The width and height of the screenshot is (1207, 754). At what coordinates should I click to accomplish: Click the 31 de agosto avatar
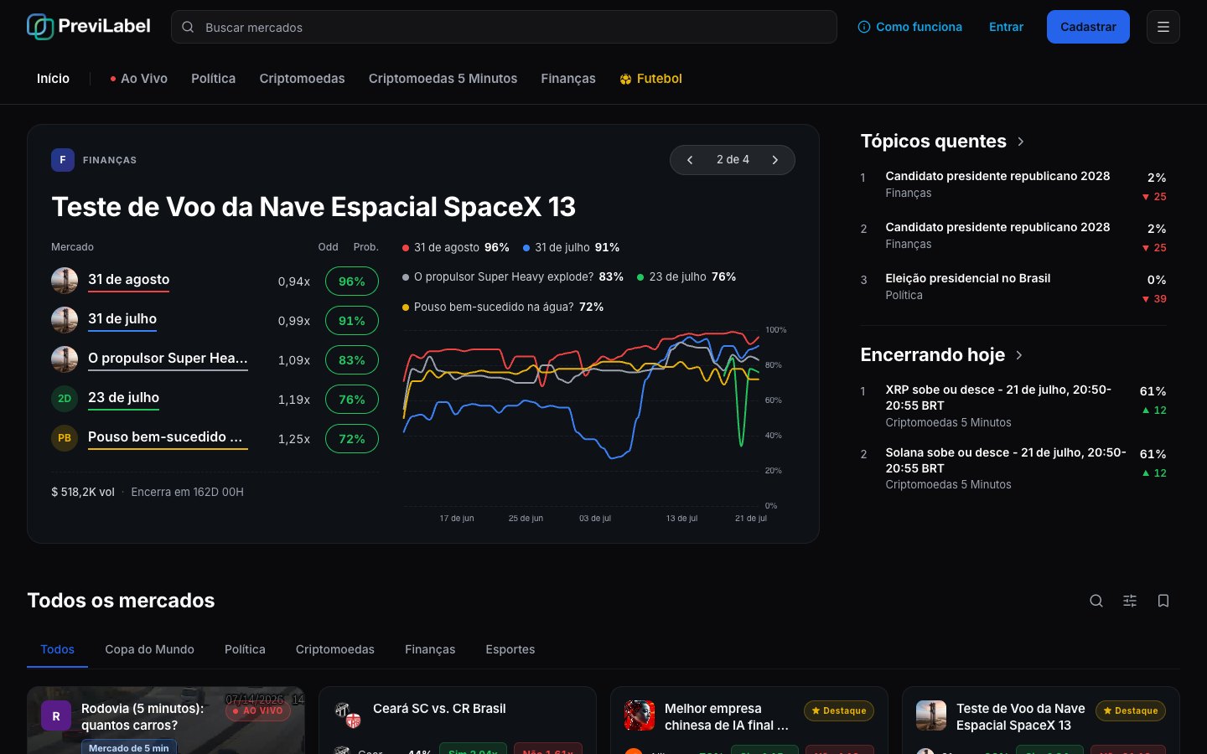65,281
